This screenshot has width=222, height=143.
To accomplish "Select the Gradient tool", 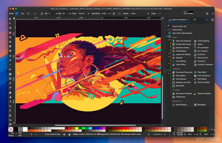I will point(10,74).
